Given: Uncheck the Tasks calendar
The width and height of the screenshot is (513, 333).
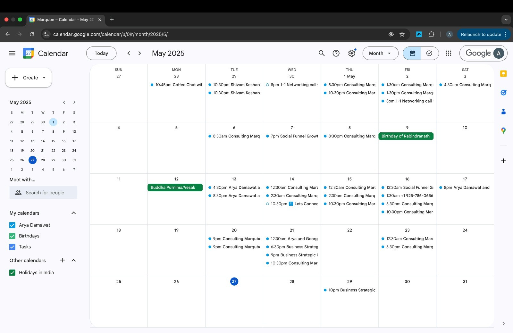Looking at the screenshot, I should 12,247.
